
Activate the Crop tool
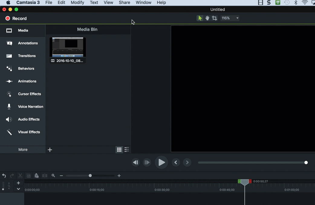pos(215,18)
